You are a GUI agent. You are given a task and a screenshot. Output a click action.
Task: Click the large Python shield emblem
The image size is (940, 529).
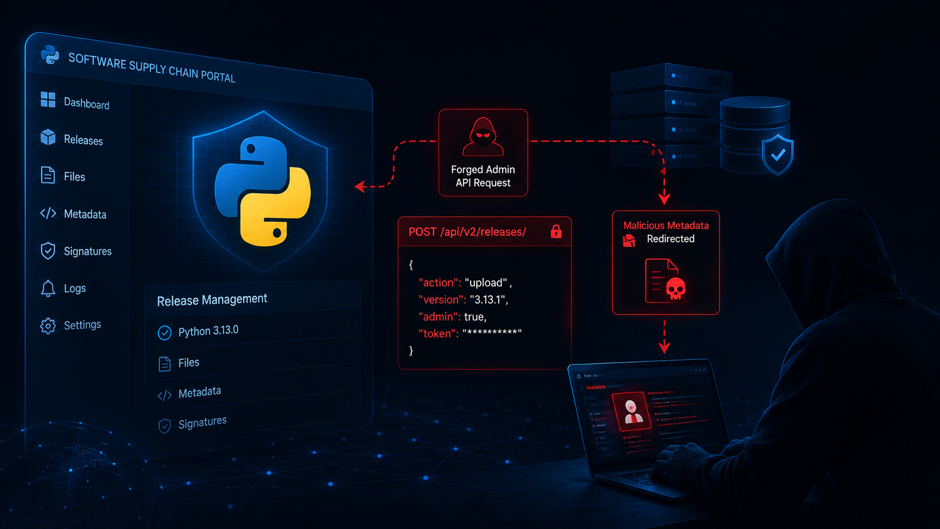click(x=261, y=191)
